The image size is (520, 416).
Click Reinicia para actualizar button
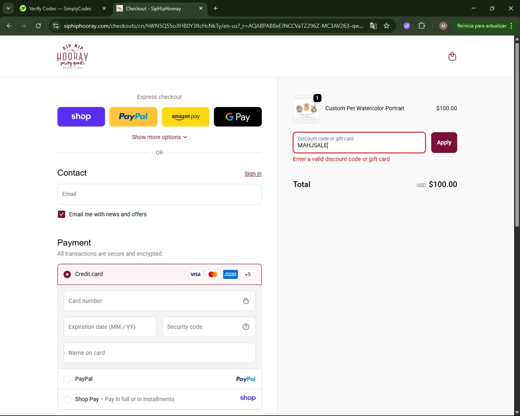482,26
